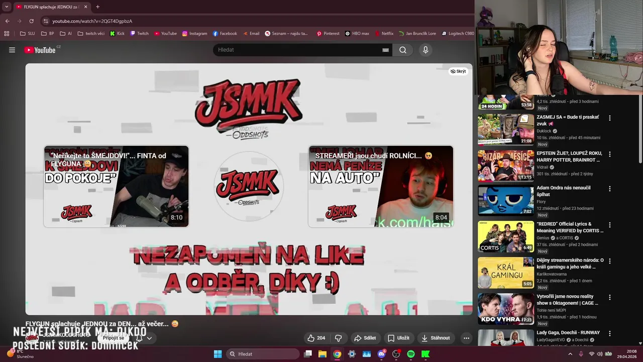Open the AI bookmarks folder
643x362 pixels.
click(x=66, y=34)
